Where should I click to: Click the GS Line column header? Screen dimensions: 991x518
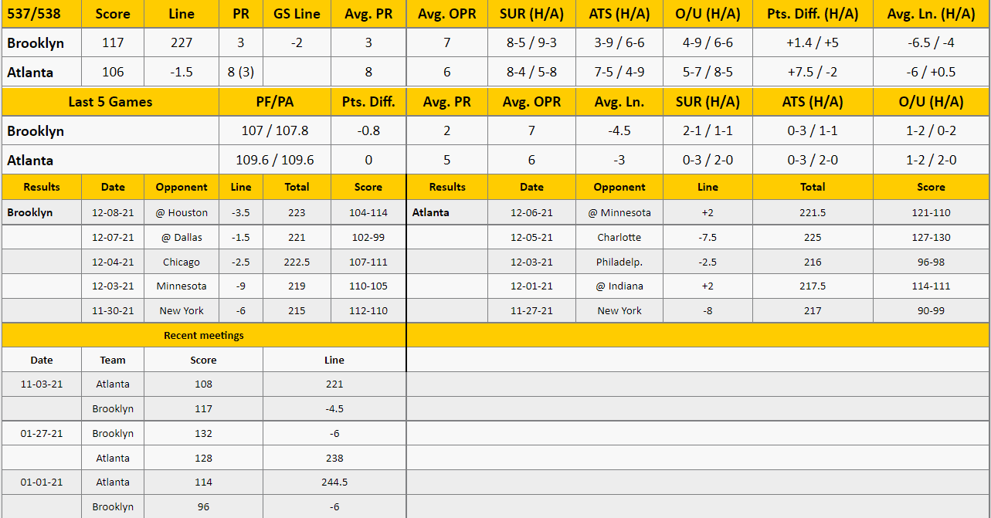pyautogui.click(x=297, y=14)
